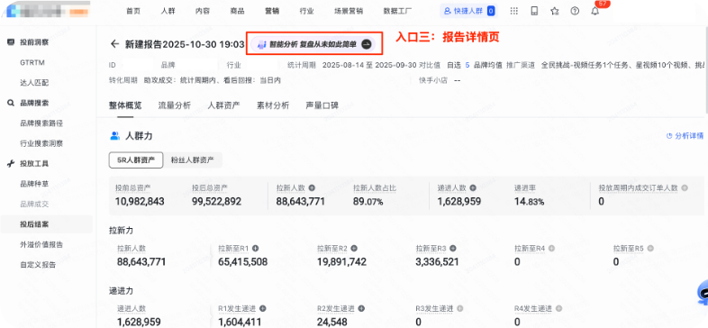Viewport: 708px width, 328px height.
Task: Click the info icon beside 拉新至R4
Action: click(x=552, y=248)
